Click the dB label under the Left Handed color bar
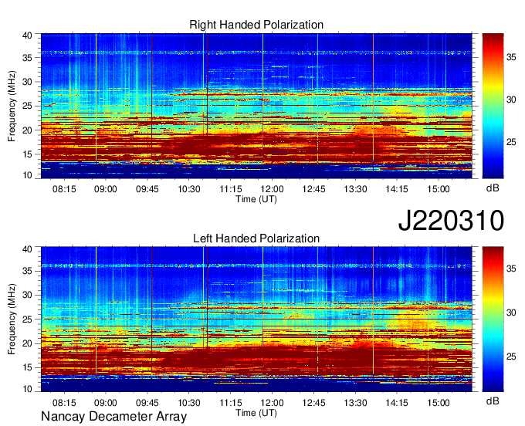The image size is (525, 426). pos(493,401)
